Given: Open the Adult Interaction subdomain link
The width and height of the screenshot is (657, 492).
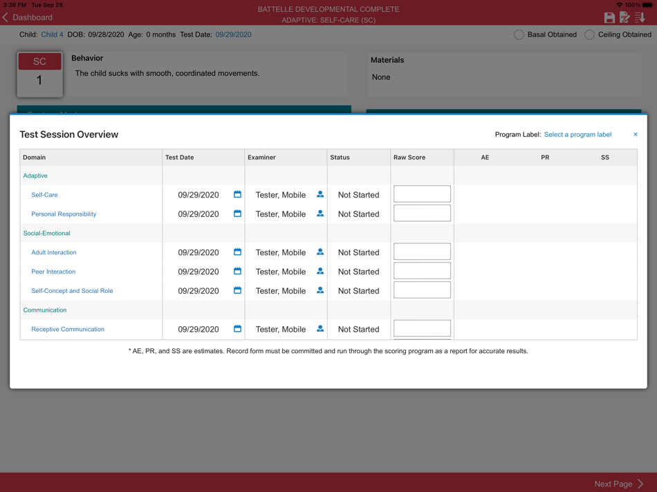Looking at the screenshot, I should click(x=54, y=252).
